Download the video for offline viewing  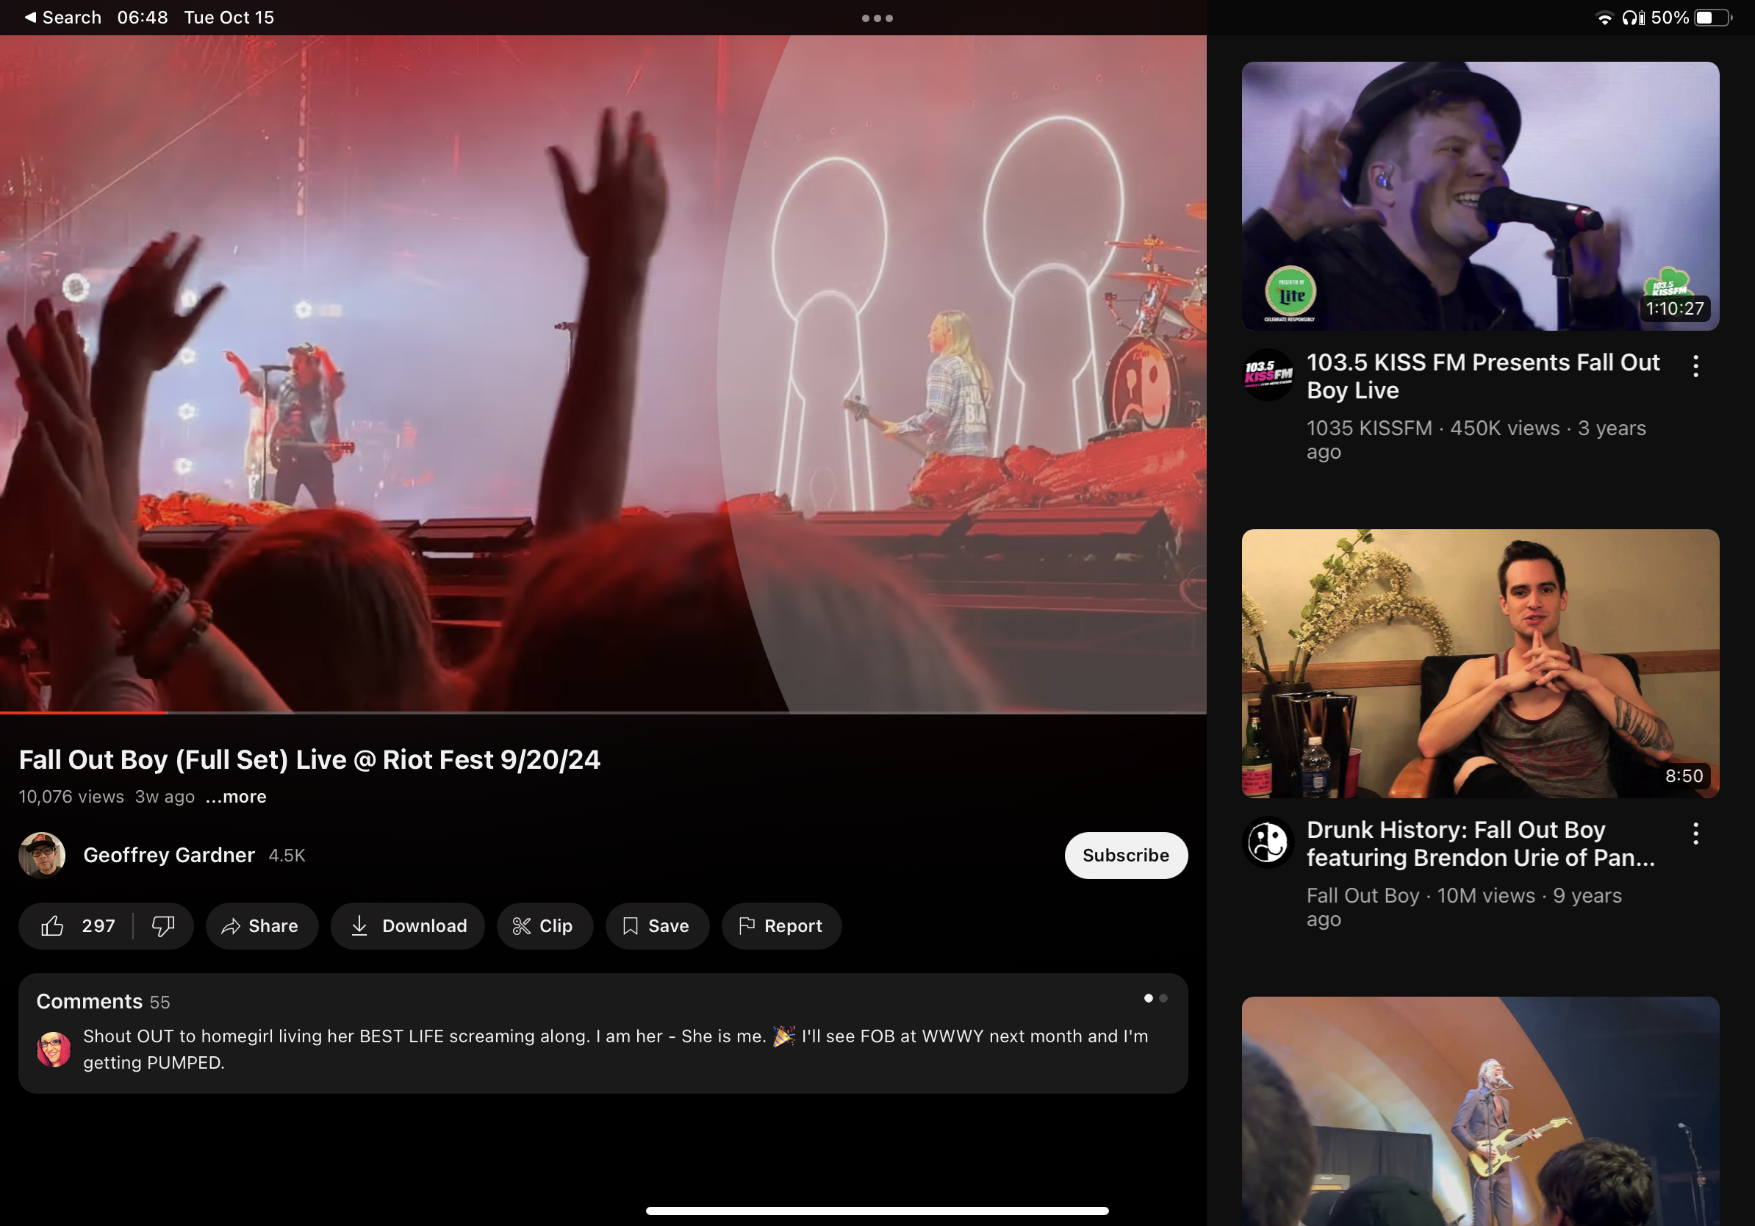point(408,925)
